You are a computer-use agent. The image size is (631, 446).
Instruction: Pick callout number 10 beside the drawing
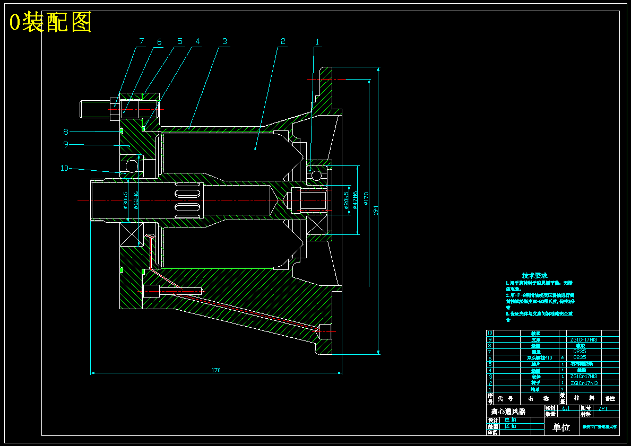click(64, 168)
